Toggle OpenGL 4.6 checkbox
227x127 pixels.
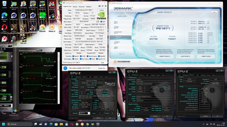click(x=97, y=59)
